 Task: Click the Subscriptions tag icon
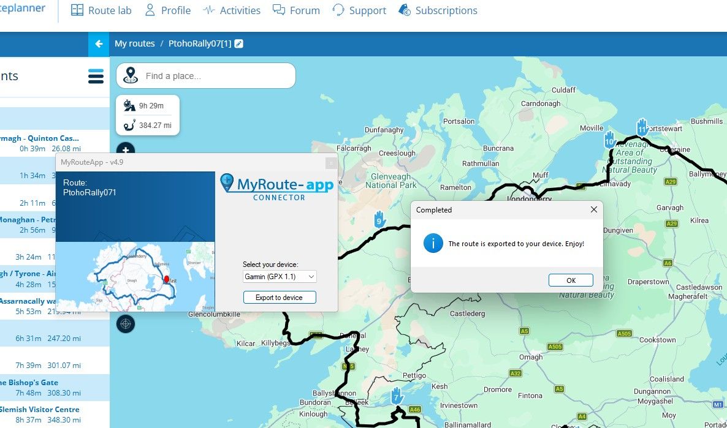pyautogui.click(x=405, y=10)
